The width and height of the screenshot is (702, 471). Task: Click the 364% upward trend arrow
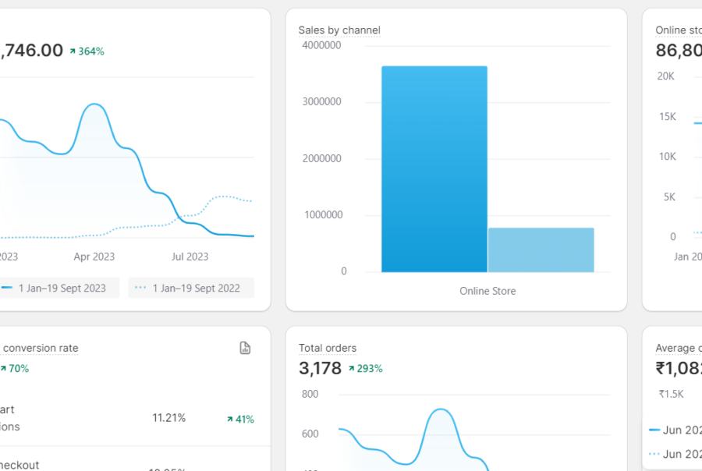(x=73, y=51)
